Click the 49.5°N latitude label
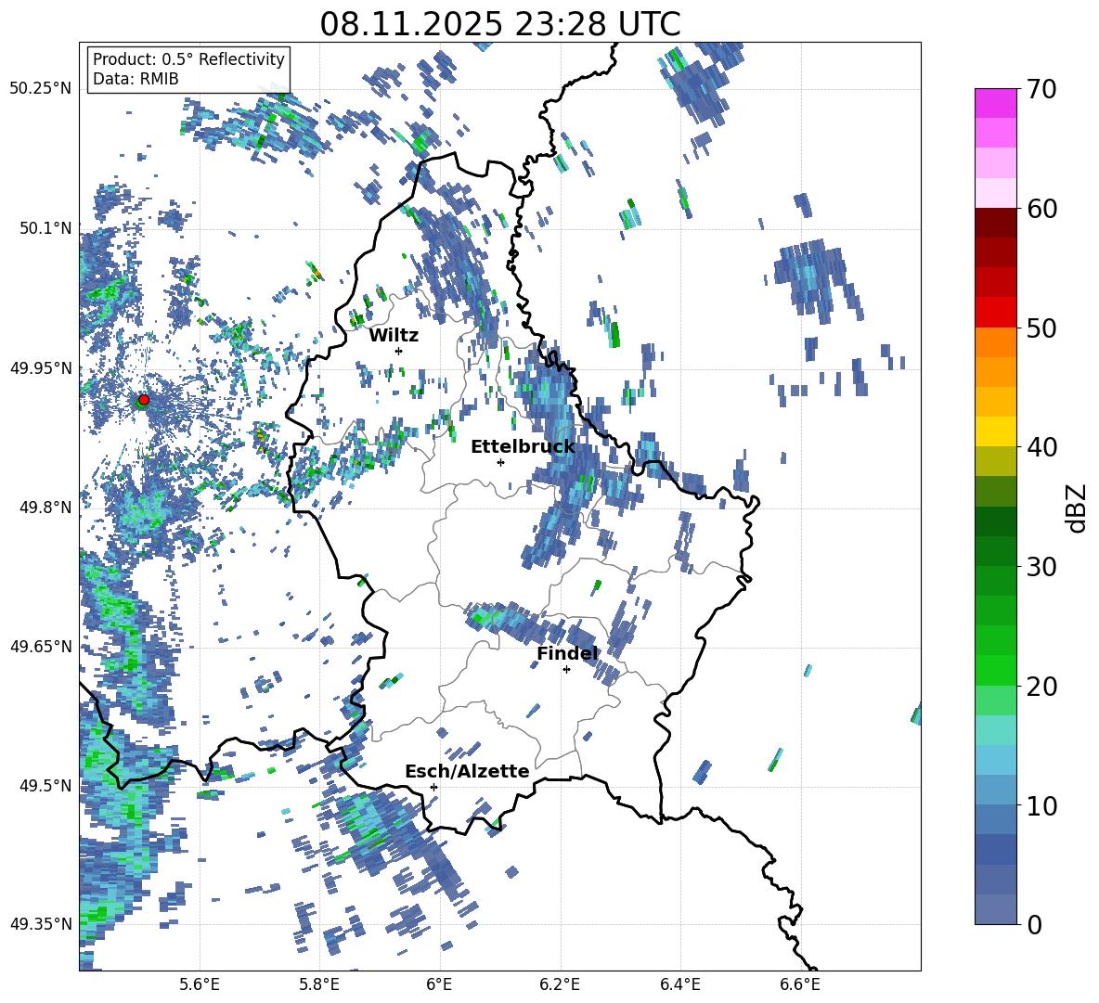Screen dimensions: 1099x1003 coord(45,785)
